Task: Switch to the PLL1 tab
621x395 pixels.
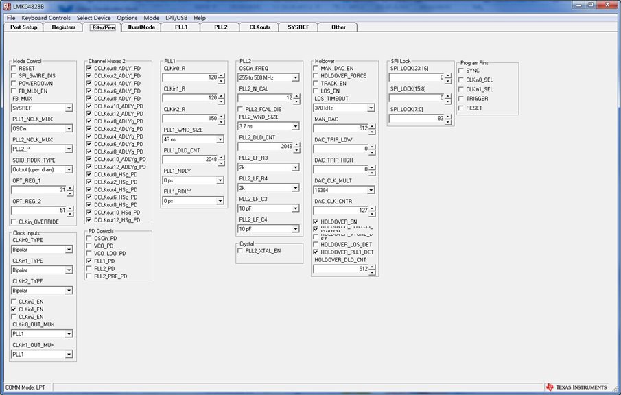Action: pyautogui.click(x=181, y=27)
